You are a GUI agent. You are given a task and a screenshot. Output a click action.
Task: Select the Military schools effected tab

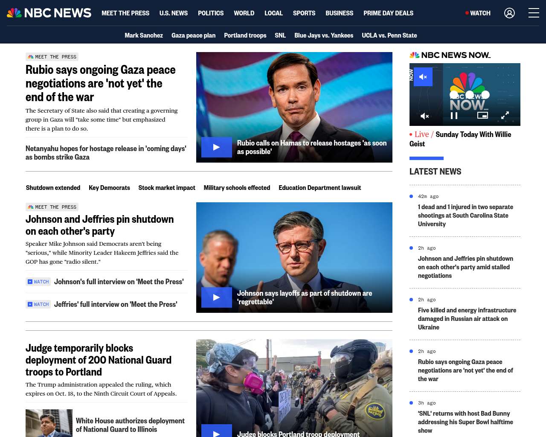pos(237,188)
